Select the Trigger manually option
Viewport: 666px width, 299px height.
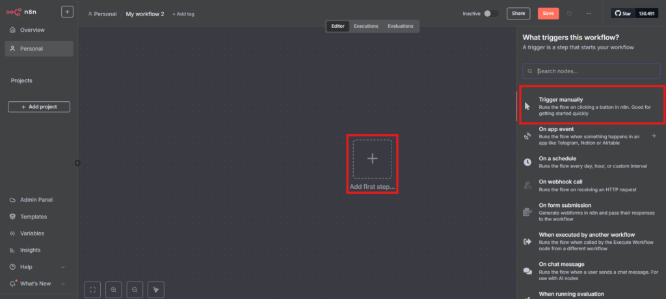591,106
